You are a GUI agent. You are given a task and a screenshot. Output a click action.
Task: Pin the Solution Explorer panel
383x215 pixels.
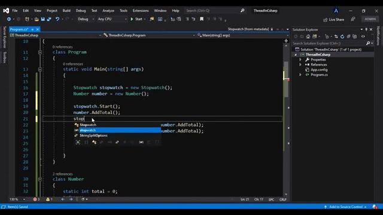point(366,29)
